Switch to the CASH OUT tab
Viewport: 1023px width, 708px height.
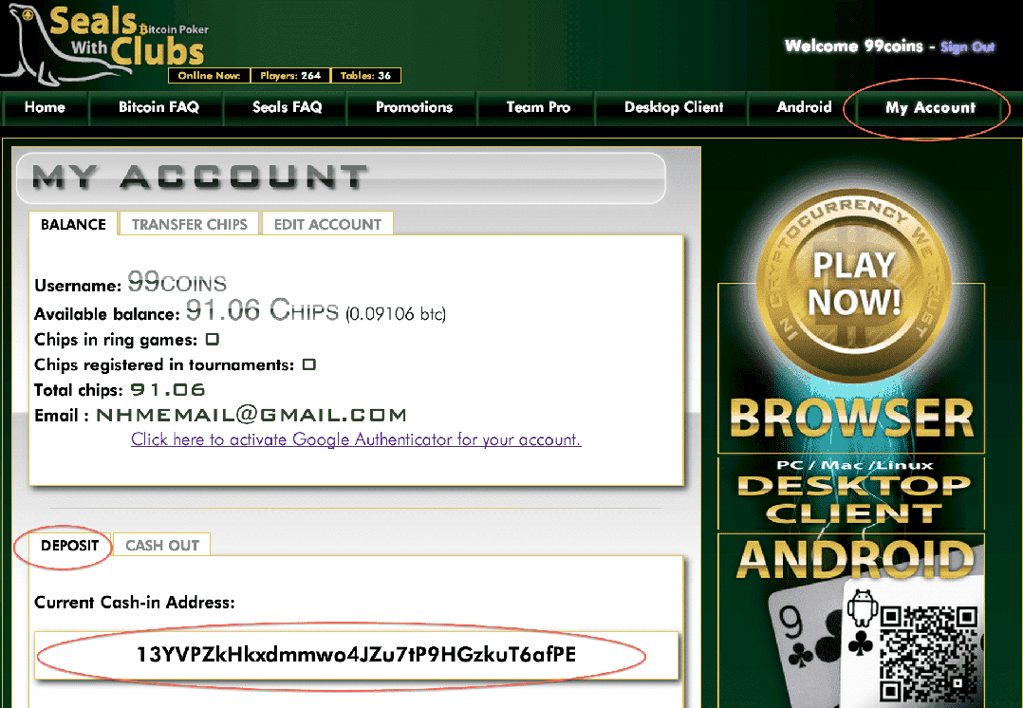[161, 545]
